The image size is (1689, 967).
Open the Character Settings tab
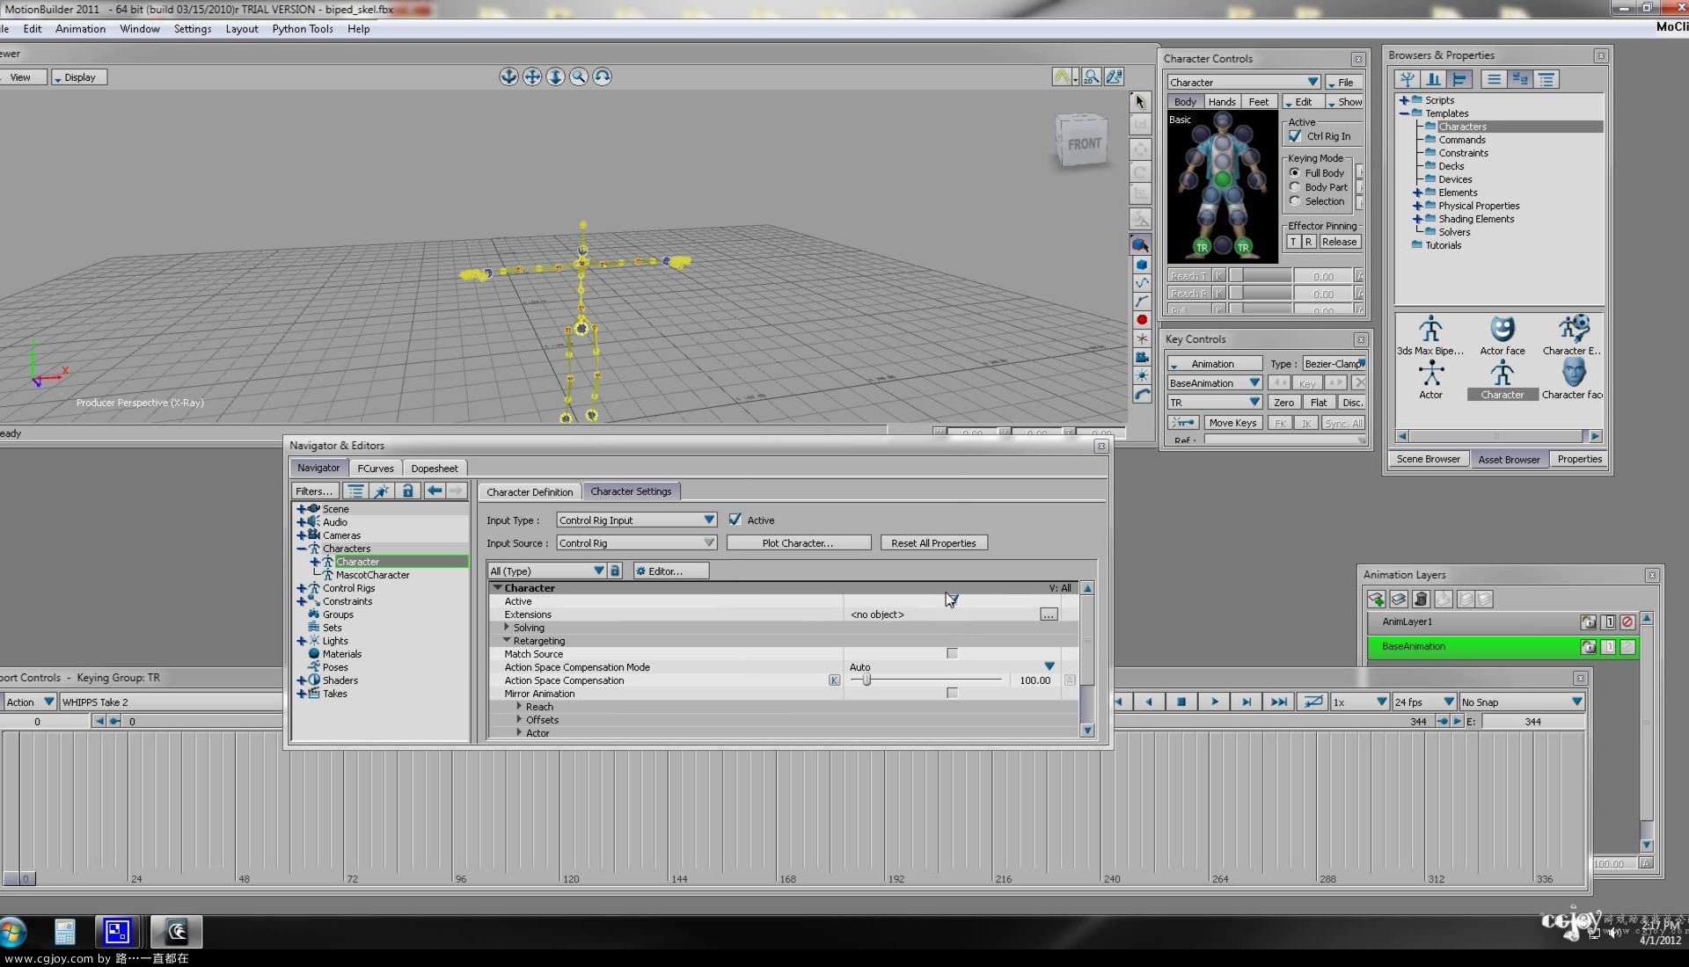coord(631,491)
